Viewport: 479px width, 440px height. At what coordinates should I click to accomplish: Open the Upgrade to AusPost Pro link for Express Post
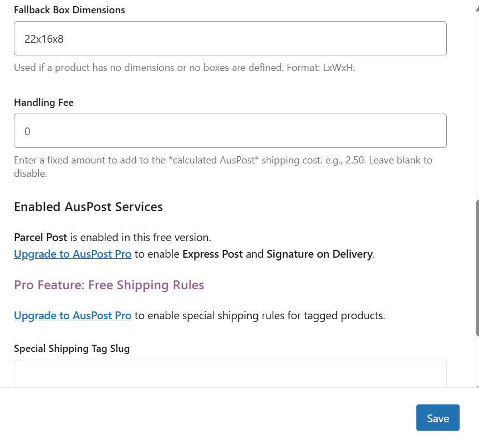[x=72, y=254]
